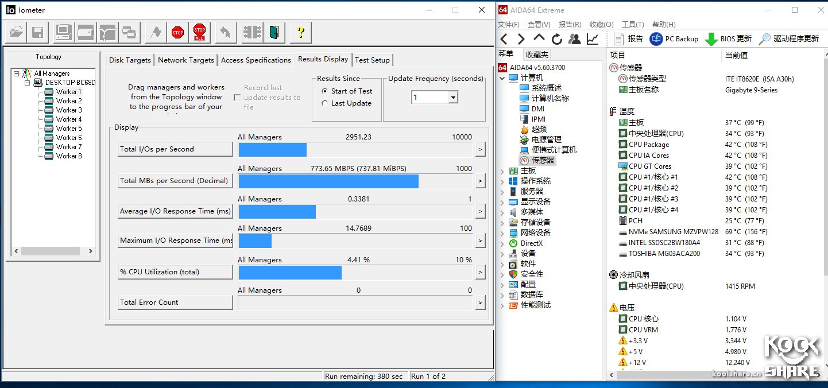Switch to the Access Specifications tab
The image size is (828, 388).
(256, 60)
